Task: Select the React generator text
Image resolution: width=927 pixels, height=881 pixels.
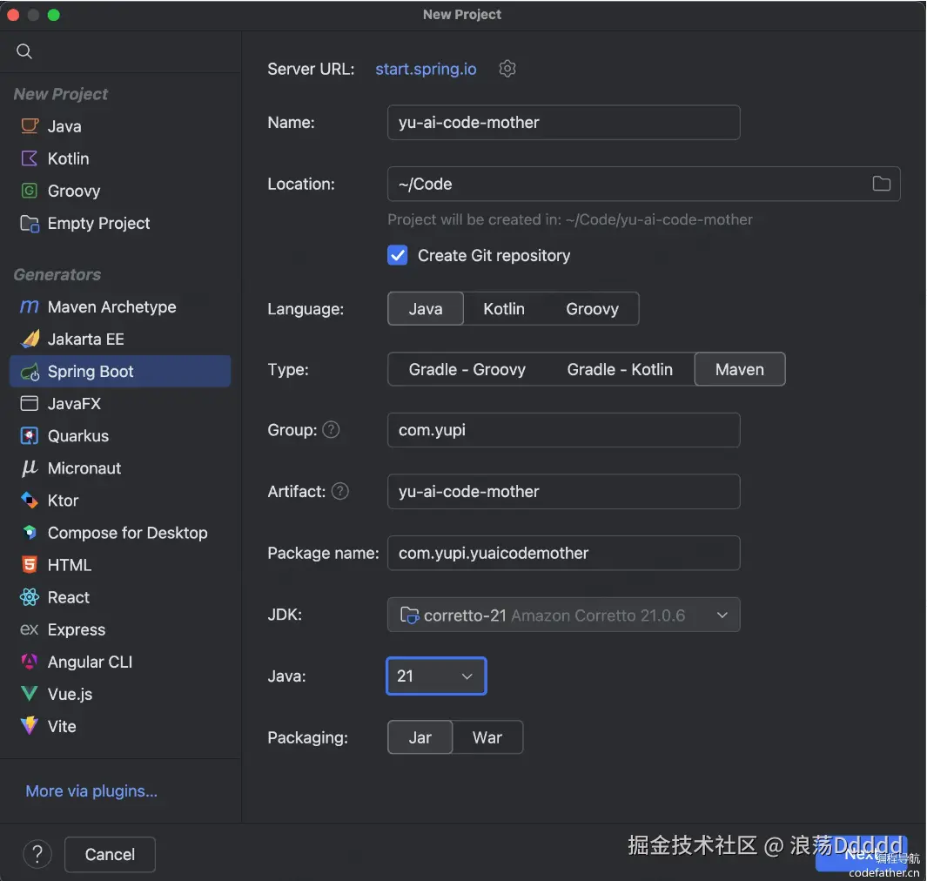Action: click(69, 597)
